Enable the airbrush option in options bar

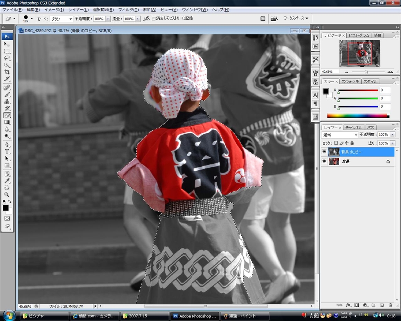146,18
